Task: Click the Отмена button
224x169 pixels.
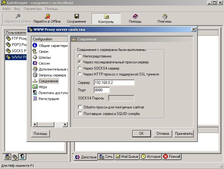Action: [x=163, y=134]
